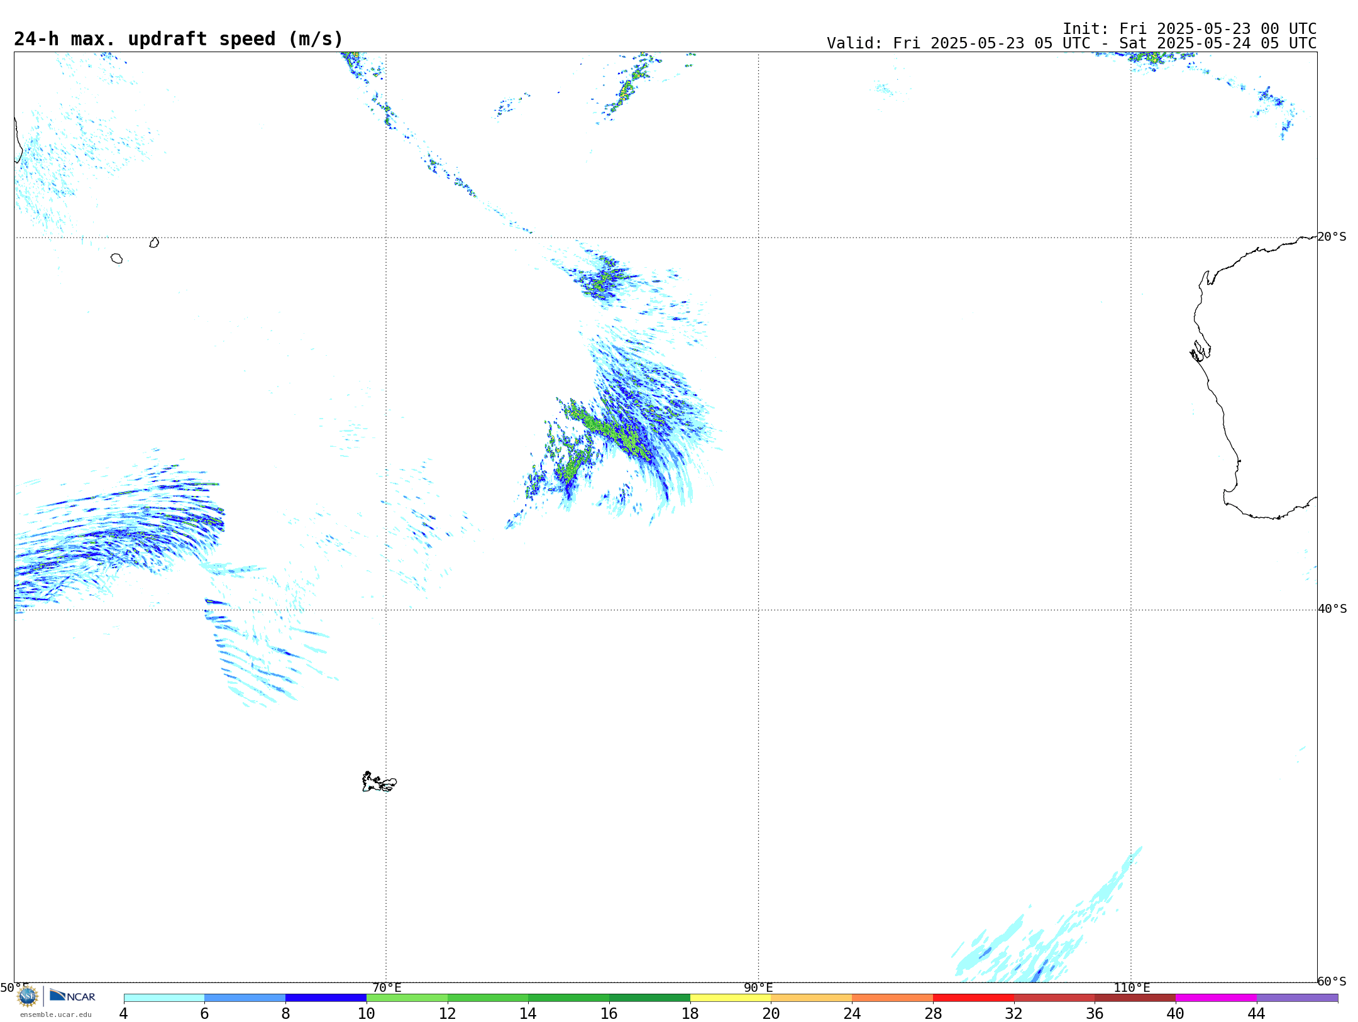
Task: Click the colorbar tick label '24'
Action: pos(852,1013)
